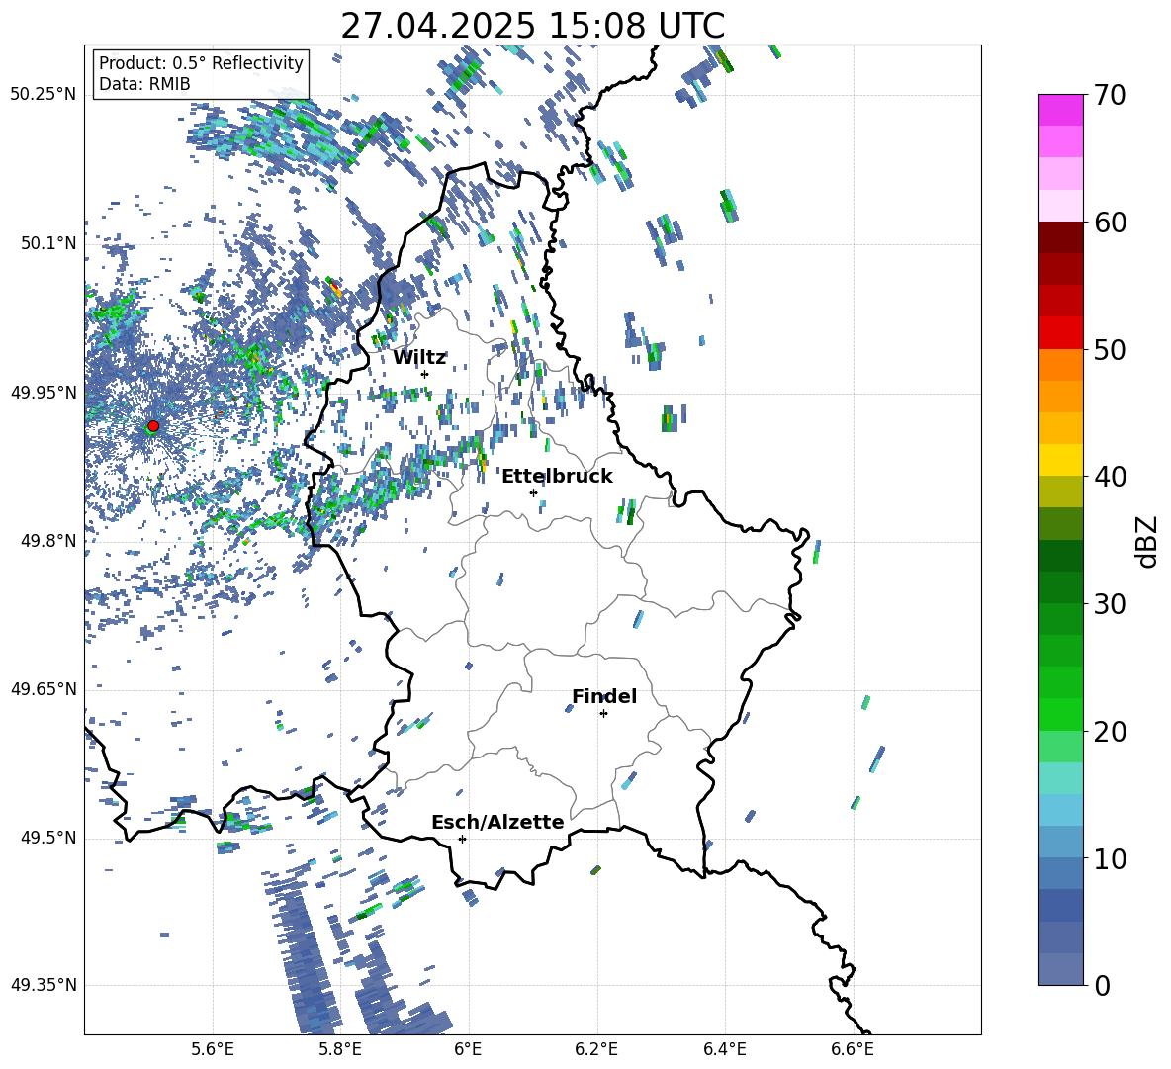Click the plus marker below Esch/Alzette

point(462,839)
